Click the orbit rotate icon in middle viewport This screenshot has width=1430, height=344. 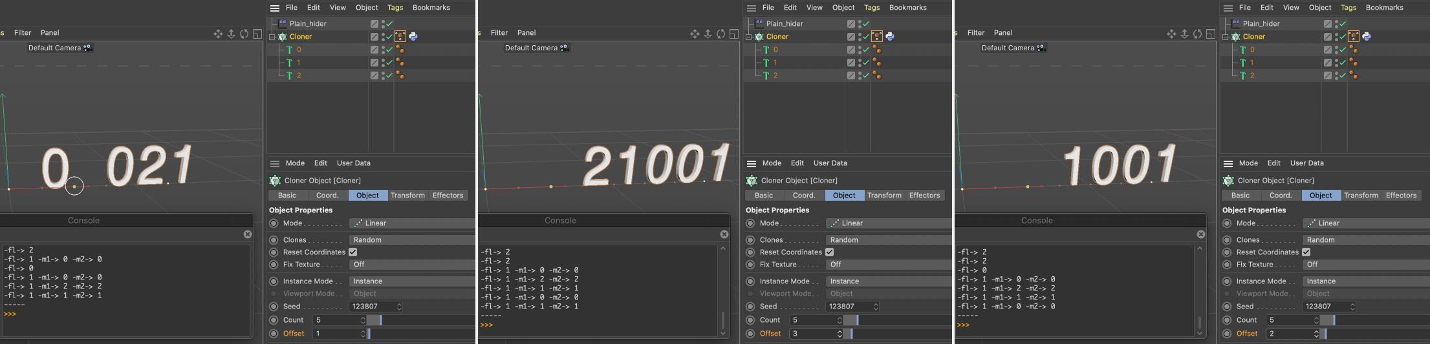pyautogui.click(x=720, y=34)
